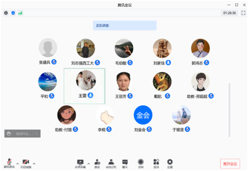Viewport: 248px width, 171px height.
Task: Start recording with 录制 icon
Action: point(140,164)
